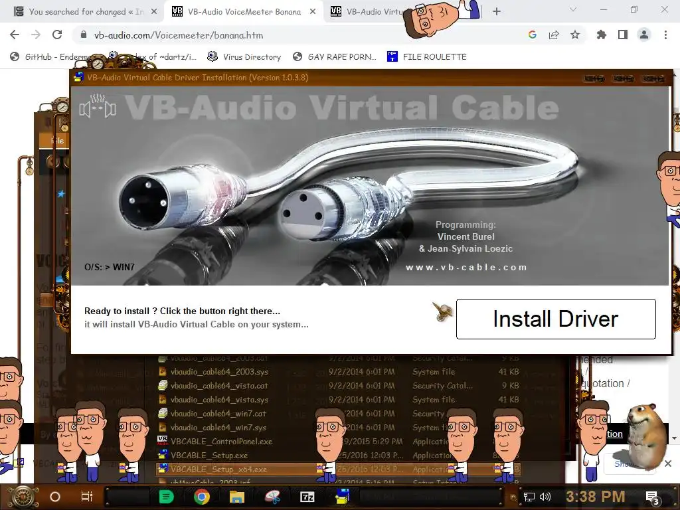The height and width of the screenshot is (510, 680).
Task: Click the lock icon beside the URL
Action: coord(84,35)
